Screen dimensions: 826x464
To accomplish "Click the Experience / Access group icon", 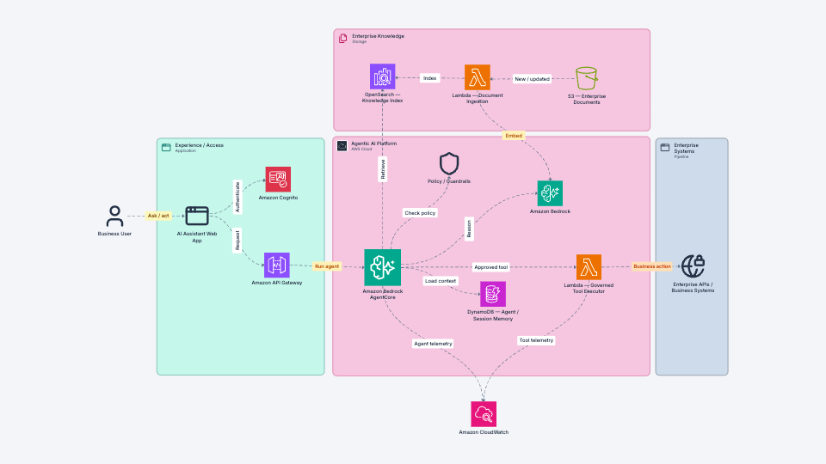I will [166, 147].
